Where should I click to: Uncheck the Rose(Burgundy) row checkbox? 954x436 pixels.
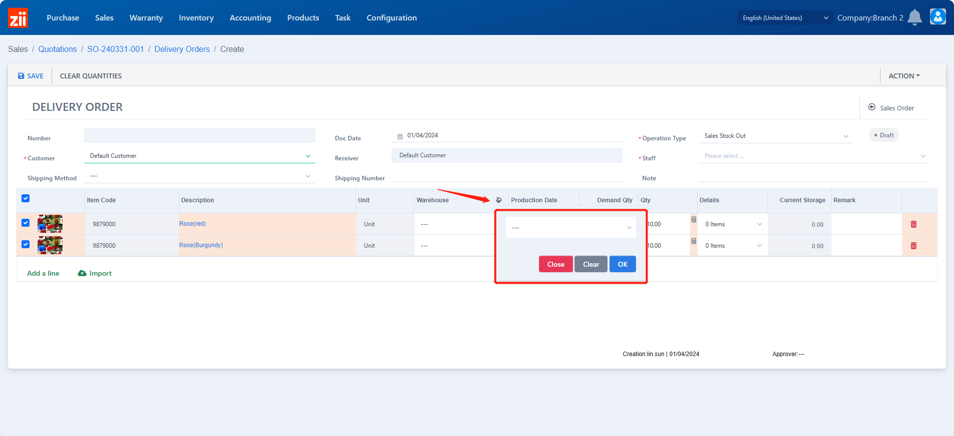click(x=25, y=244)
